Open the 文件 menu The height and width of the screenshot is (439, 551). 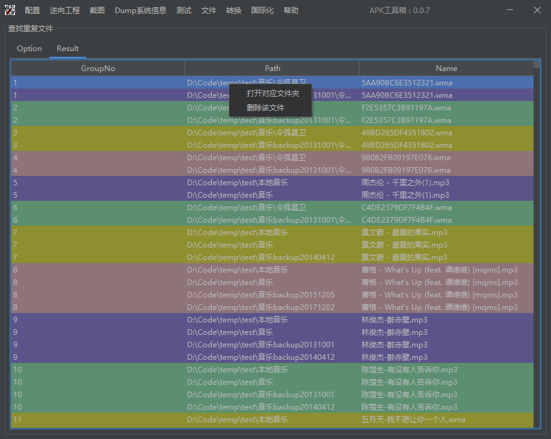208,10
